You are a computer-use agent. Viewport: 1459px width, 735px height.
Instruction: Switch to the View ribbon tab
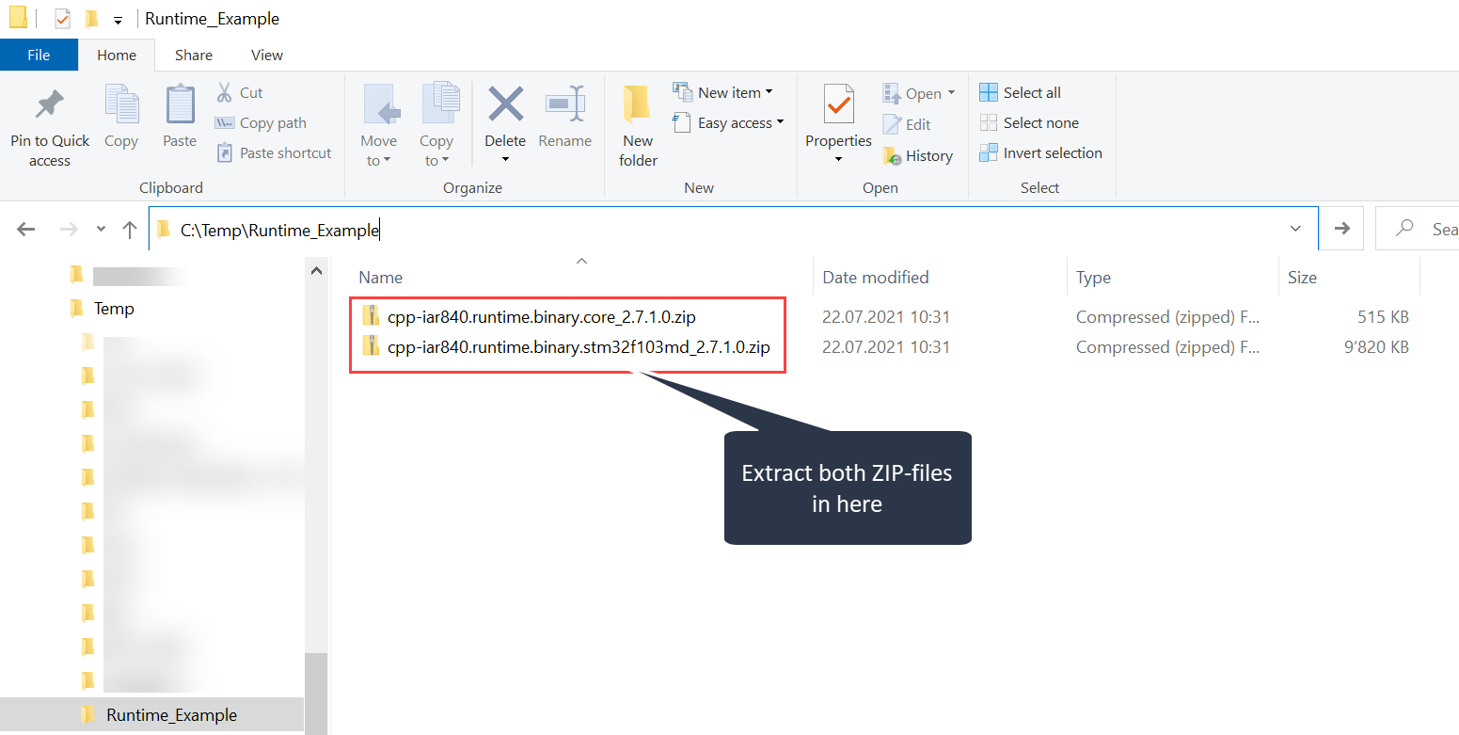(x=267, y=55)
